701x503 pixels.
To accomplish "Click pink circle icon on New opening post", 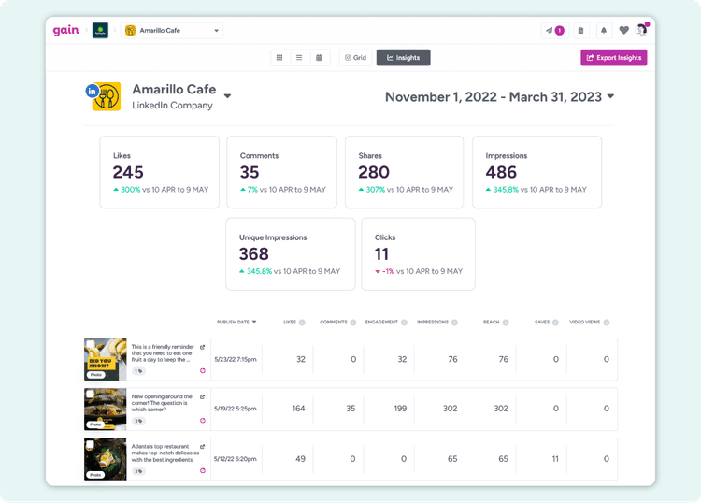I will click(203, 421).
